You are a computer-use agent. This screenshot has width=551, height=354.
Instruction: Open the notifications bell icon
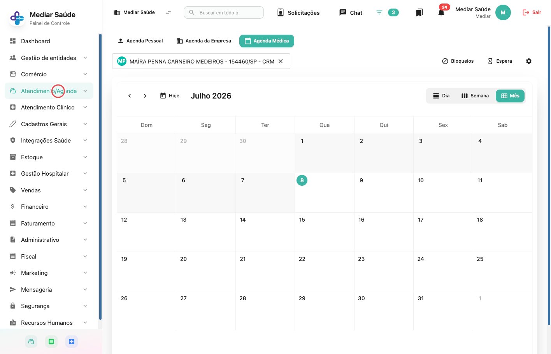click(441, 12)
